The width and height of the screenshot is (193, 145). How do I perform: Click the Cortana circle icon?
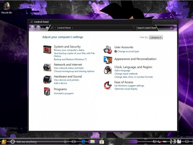point(13,142)
